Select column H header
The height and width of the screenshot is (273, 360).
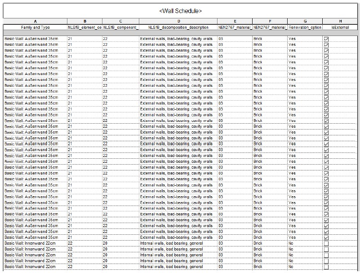(340, 22)
